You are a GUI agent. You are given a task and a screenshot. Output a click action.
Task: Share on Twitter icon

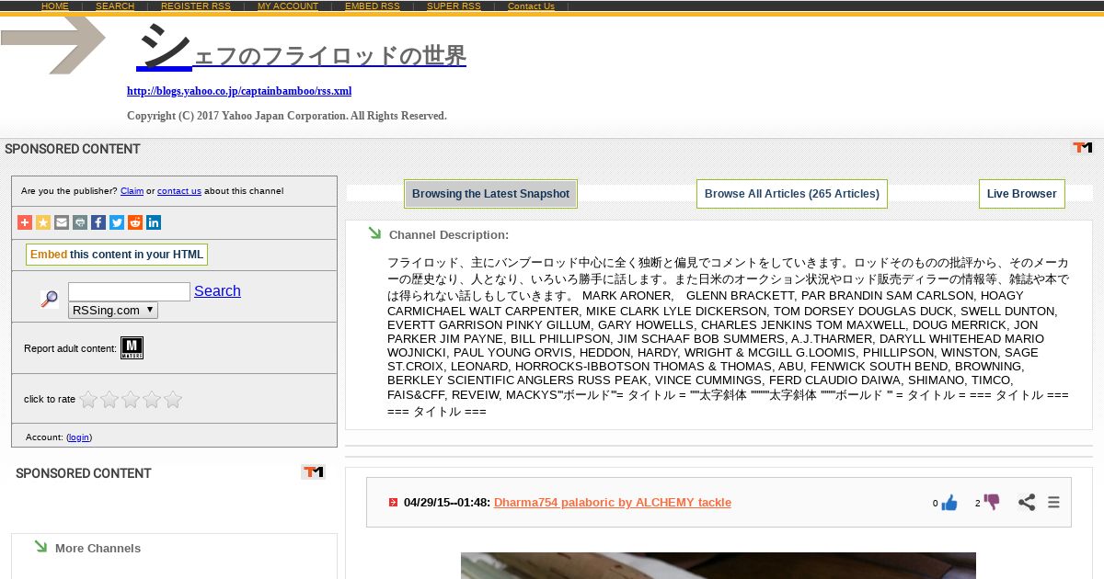pyautogui.click(x=117, y=222)
